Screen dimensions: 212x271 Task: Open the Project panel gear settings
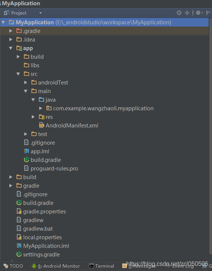pyautogui.click(x=199, y=13)
